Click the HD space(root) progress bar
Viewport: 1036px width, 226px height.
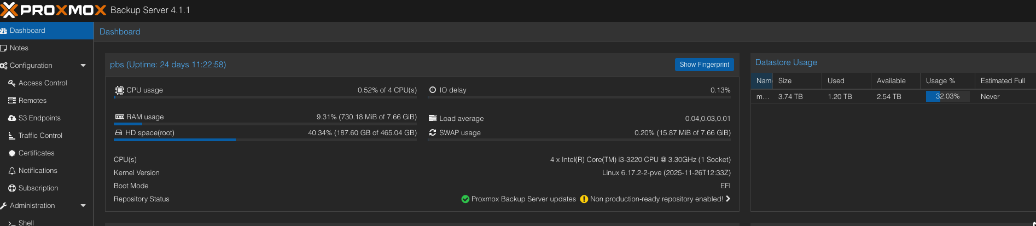coord(265,140)
